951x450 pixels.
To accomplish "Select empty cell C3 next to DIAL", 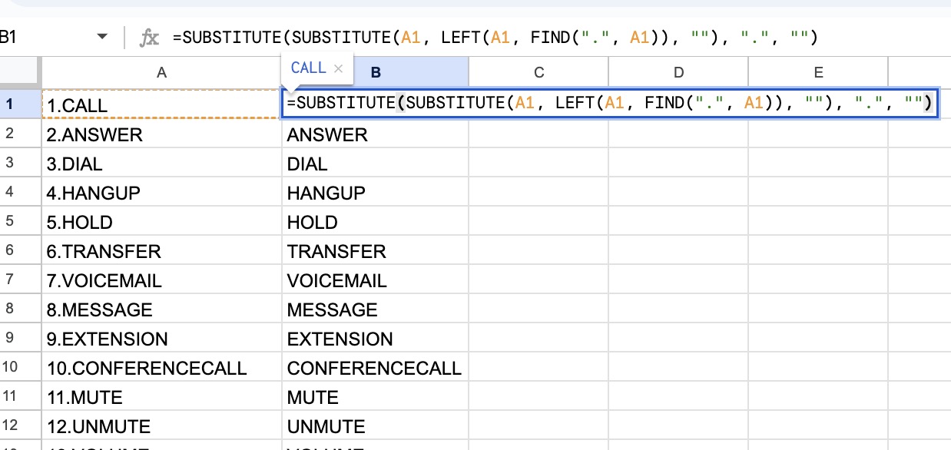I will [538, 164].
